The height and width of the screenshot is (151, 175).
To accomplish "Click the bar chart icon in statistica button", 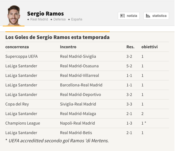I will click(x=148, y=16).
